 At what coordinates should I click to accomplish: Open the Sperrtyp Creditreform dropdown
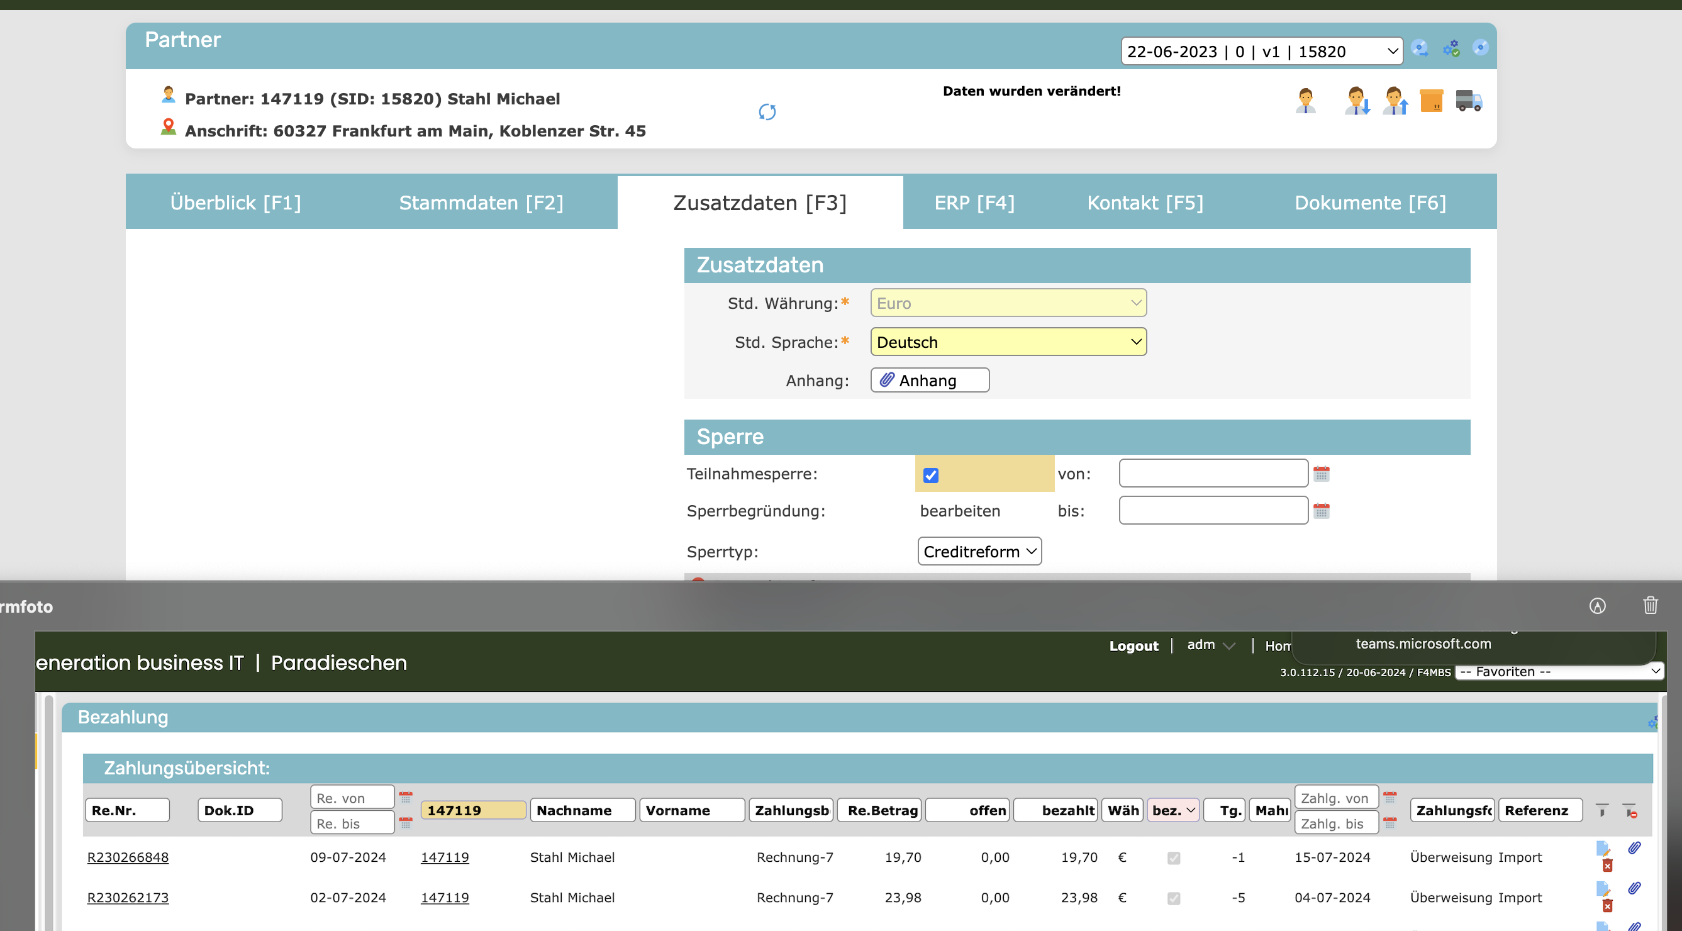[979, 552]
